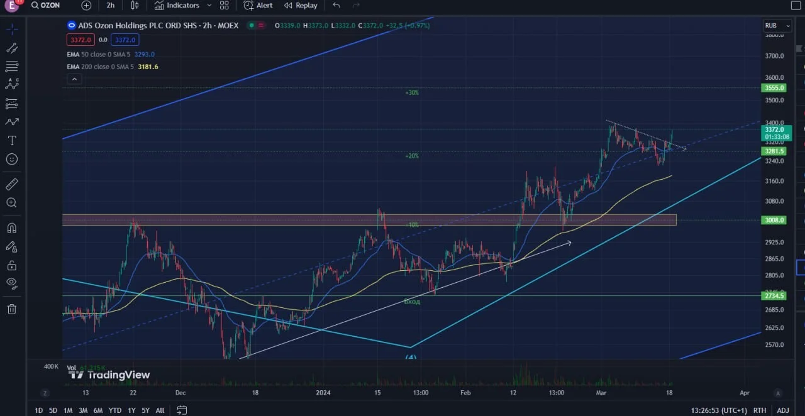Viewport: 805px width, 416px height.
Task: Click the red sell price 3372.0 button
Action: (x=80, y=40)
